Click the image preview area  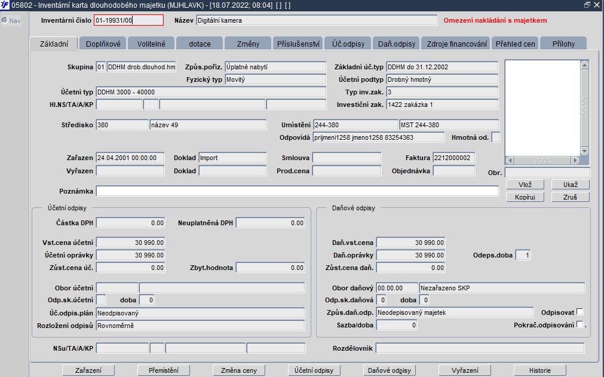542,108
